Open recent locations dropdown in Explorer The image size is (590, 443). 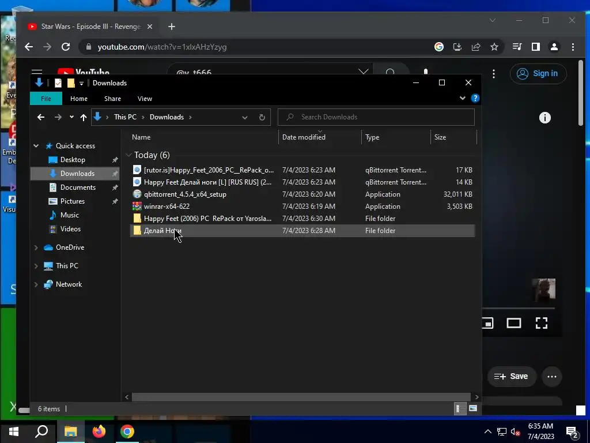71,117
